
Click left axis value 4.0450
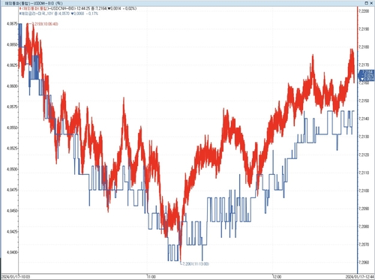tap(12, 211)
